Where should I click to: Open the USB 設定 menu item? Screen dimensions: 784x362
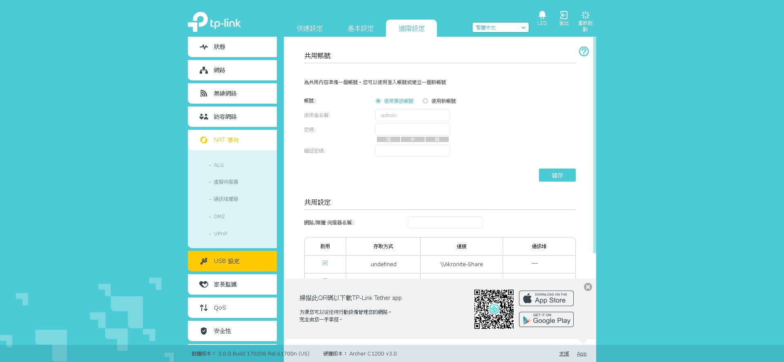(x=232, y=261)
